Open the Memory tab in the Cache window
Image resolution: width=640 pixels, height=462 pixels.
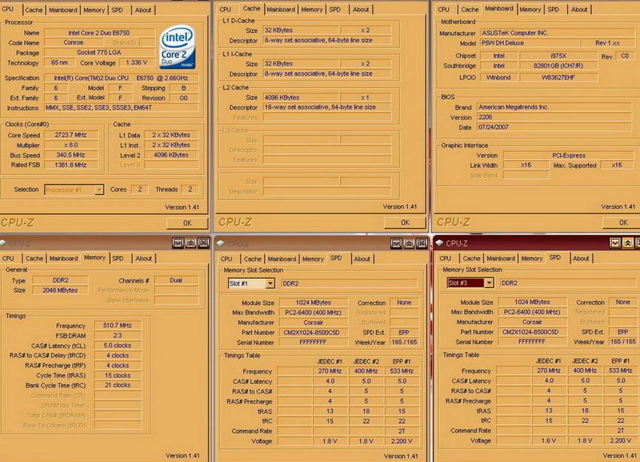tap(311, 9)
